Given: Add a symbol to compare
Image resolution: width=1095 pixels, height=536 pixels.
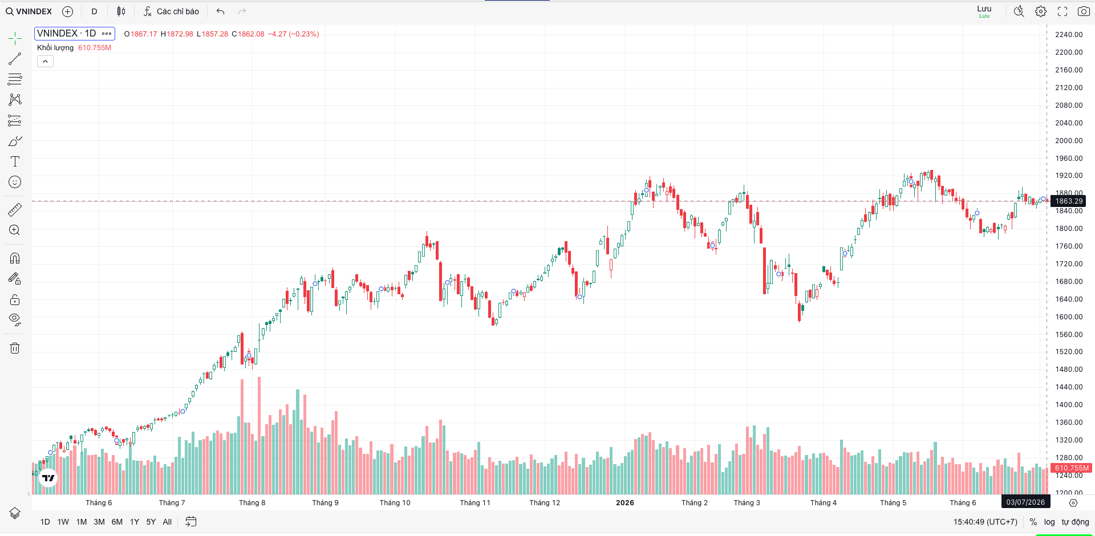Looking at the screenshot, I should (x=67, y=11).
